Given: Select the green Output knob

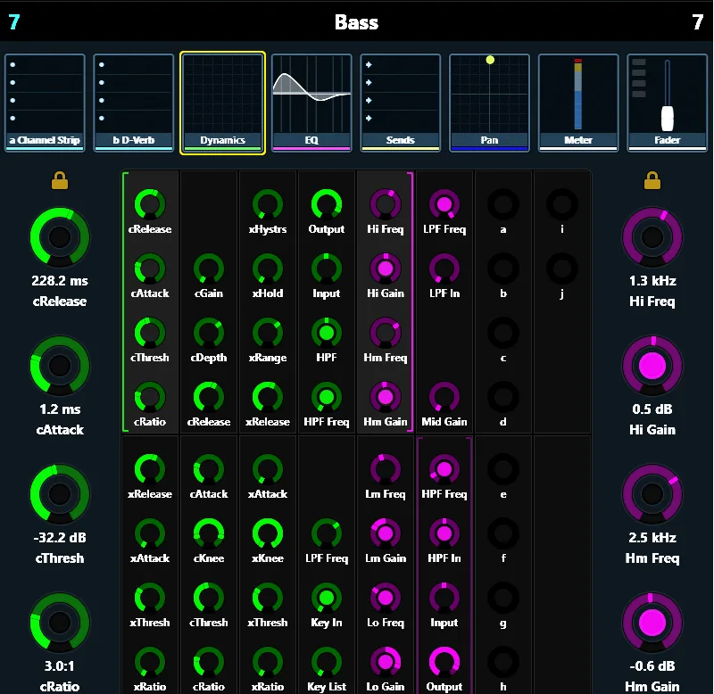Looking at the screenshot, I should [x=327, y=204].
